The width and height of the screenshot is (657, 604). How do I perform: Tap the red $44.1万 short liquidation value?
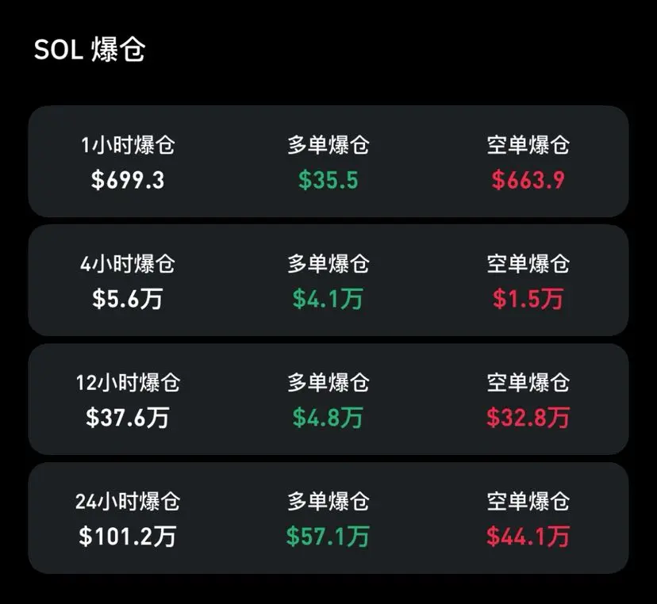point(528,536)
